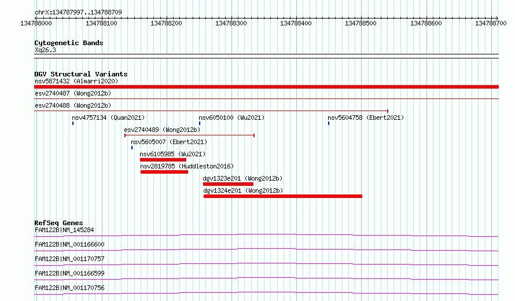
Task: Click the Cytogenetic Bands track heading
Action: pos(69,43)
